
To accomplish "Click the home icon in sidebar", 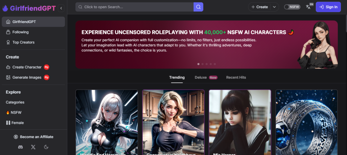I will (8, 22).
